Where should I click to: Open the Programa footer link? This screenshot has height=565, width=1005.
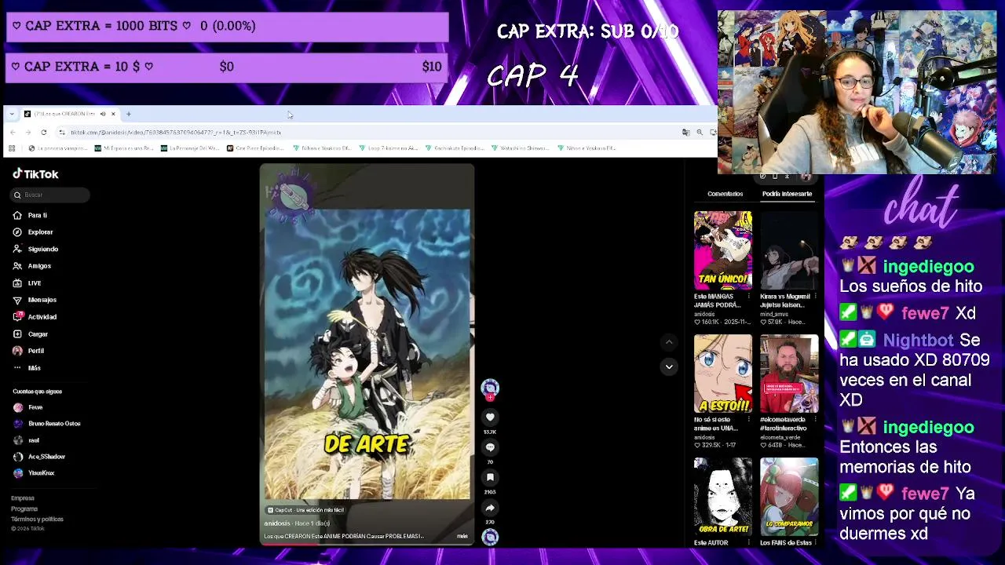(x=24, y=508)
